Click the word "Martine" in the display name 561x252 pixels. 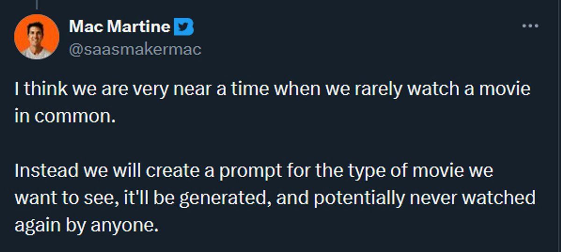(x=142, y=27)
